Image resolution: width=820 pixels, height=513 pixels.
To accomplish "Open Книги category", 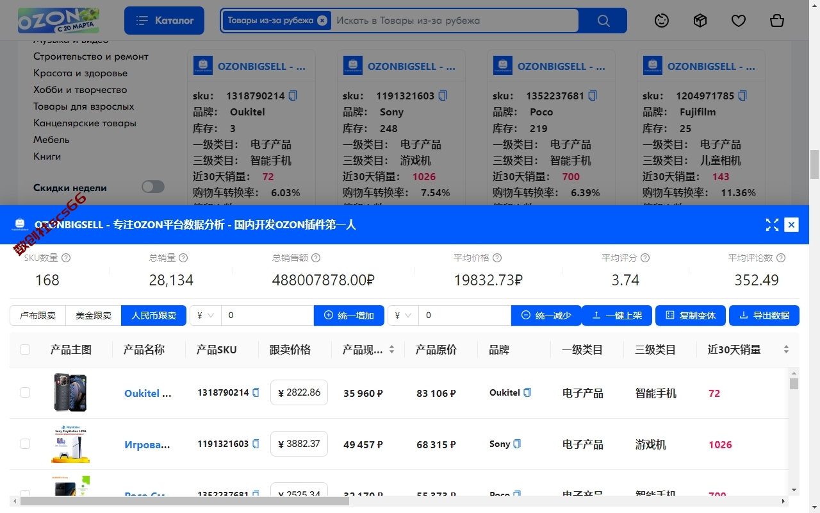I will 47,156.
